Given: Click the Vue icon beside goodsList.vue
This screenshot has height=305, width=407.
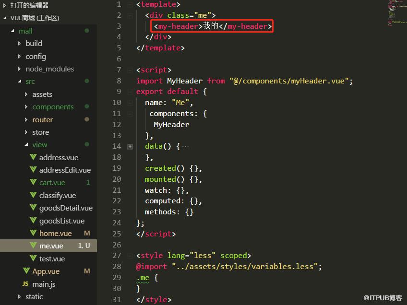Looking at the screenshot, I should click(33, 221).
